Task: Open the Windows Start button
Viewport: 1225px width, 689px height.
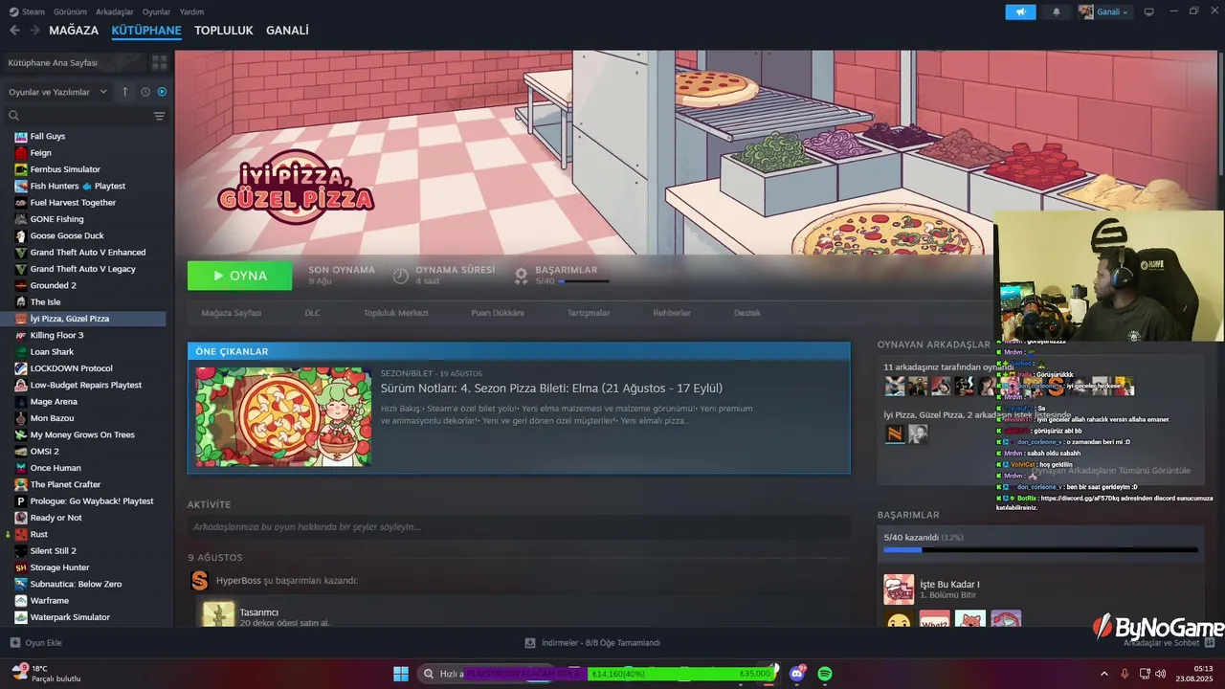Action: pos(401,674)
